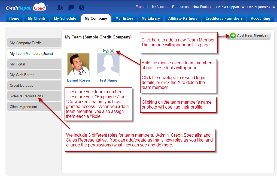Open Test Name's placeholder photo
The image size is (277, 177).
[x=108, y=65]
